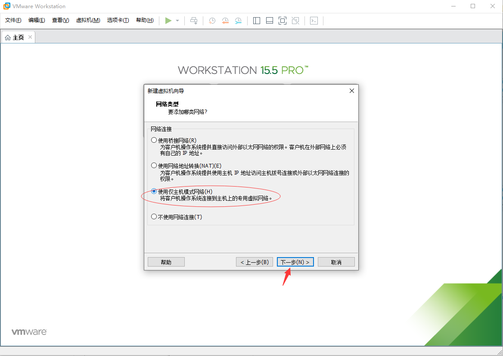The width and height of the screenshot is (503, 356).
Task: Open the 选项卡(T) menu
Action: (x=118, y=20)
